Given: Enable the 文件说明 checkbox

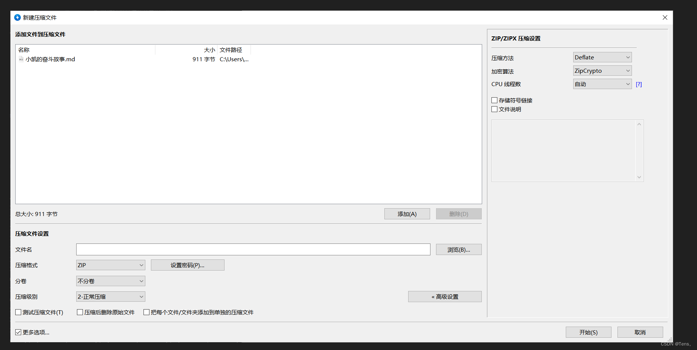Looking at the screenshot, I should tap(494, 109).
